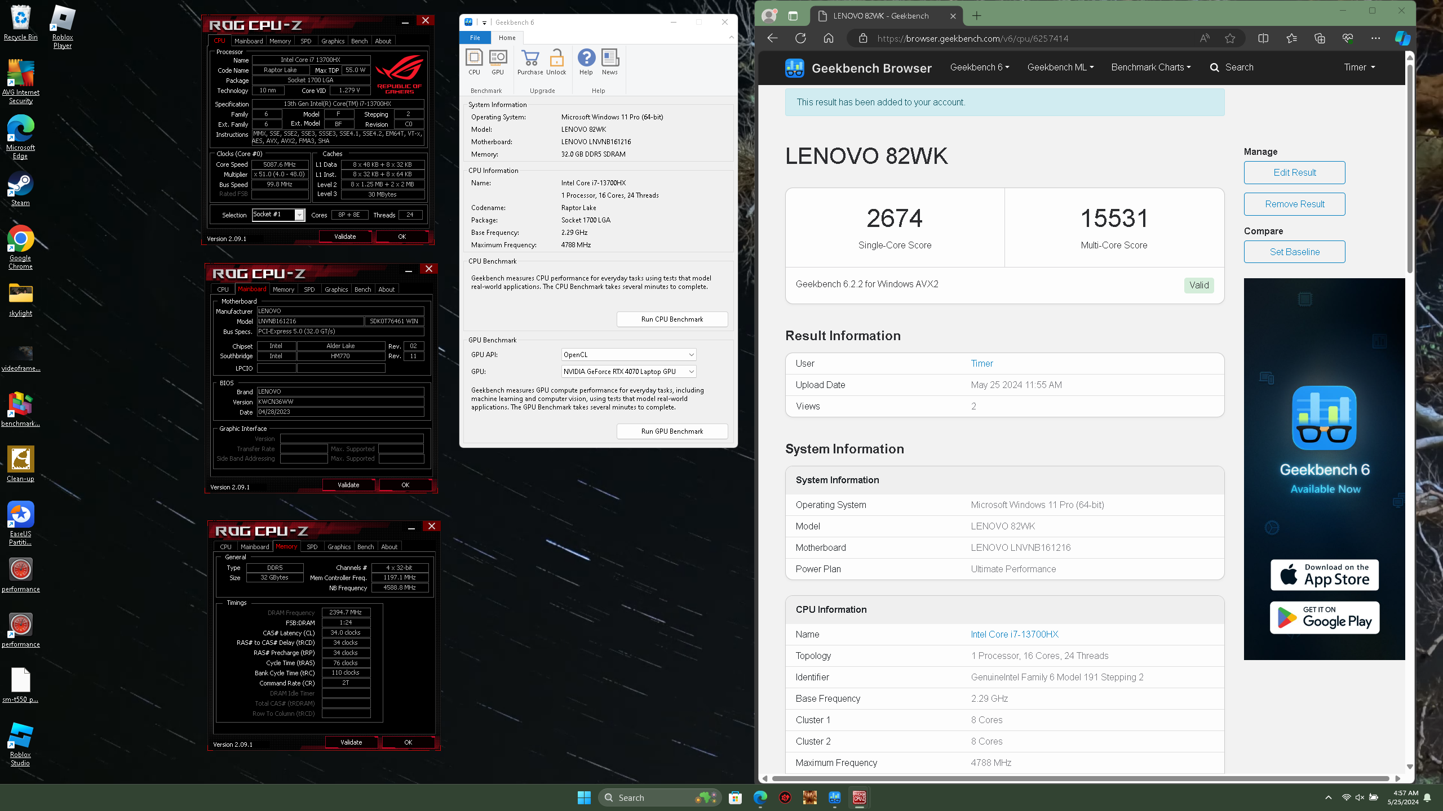Expand Benchmark Charts nav menu
The height and width of the screenshot is (811, 1443).
(1150, 67)
